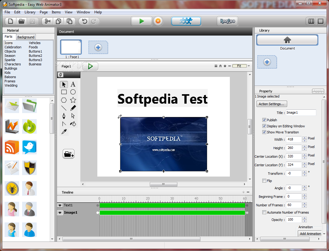Viewport: 329px width, 251px height.
Task: Activate the Pen nib tool
Action: pos(64,116)
